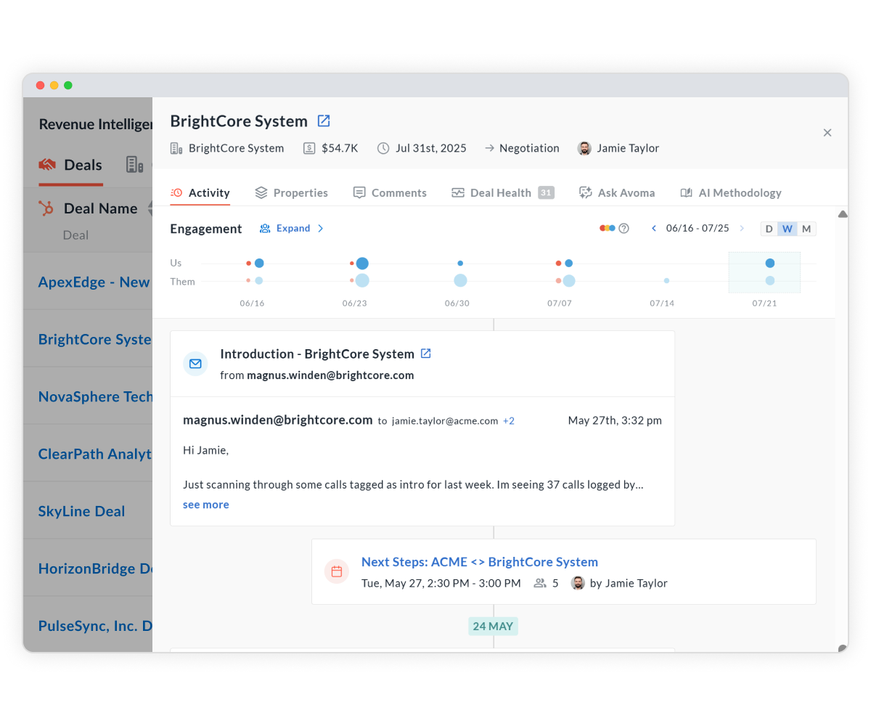The height and width of the screenshot is (726, 871).
Task: Click jamie.taylor@acme.com recipient address
Action: point(445,421)
